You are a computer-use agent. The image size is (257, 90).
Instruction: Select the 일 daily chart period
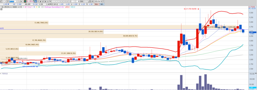click(x=36, y=1)
